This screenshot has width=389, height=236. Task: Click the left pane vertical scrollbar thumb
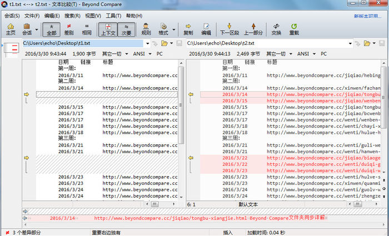click(181, 106)
